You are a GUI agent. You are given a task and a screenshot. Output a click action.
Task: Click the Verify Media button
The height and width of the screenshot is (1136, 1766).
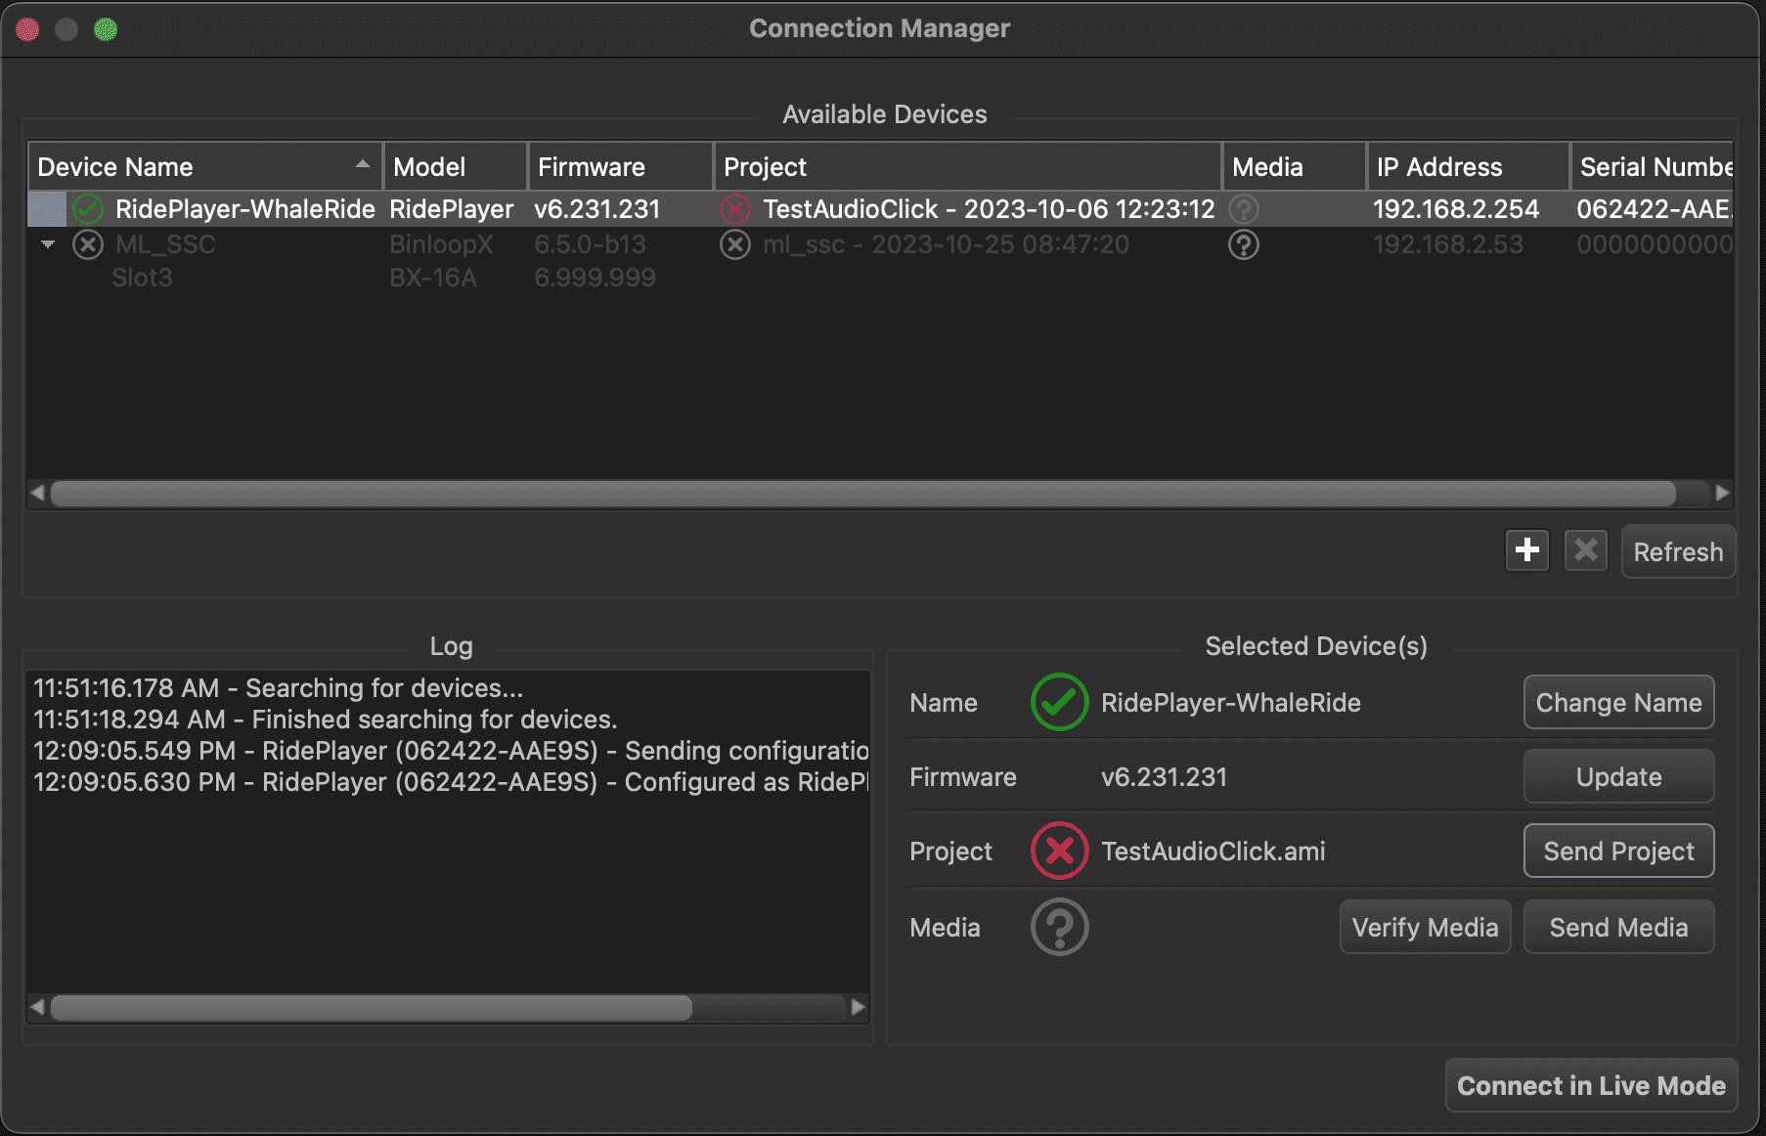[1425, 928]
